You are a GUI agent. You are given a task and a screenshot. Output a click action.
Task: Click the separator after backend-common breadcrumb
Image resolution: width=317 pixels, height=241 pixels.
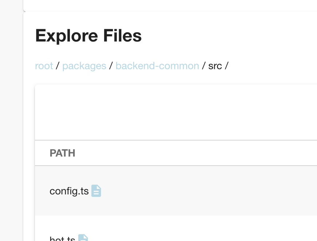pos(204,66)
